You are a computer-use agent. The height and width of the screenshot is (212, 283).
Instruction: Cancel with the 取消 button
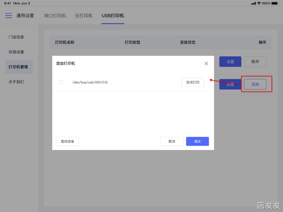pyautogui.click(x=172, y=141)
